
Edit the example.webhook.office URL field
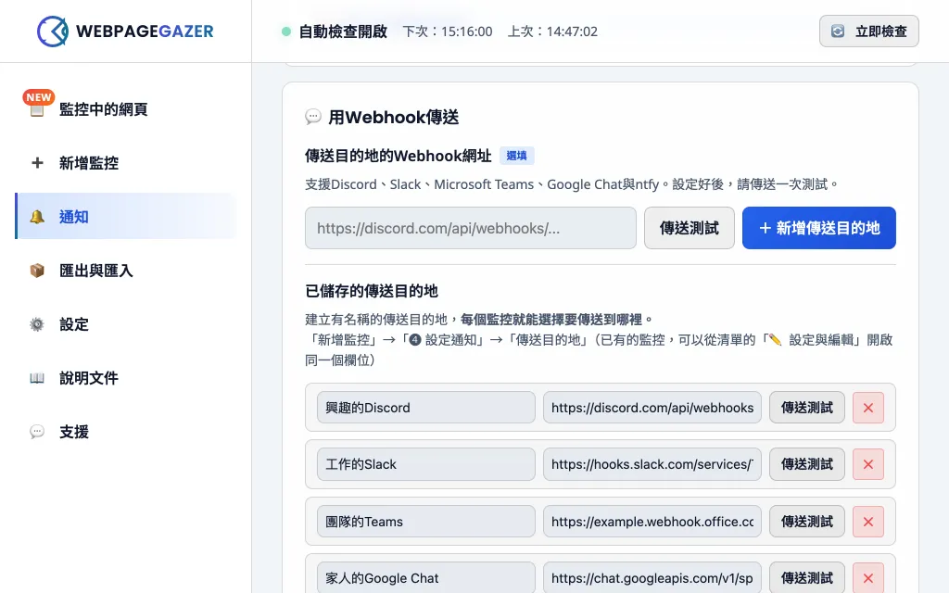pyautogui.click(x=652, y=522)
